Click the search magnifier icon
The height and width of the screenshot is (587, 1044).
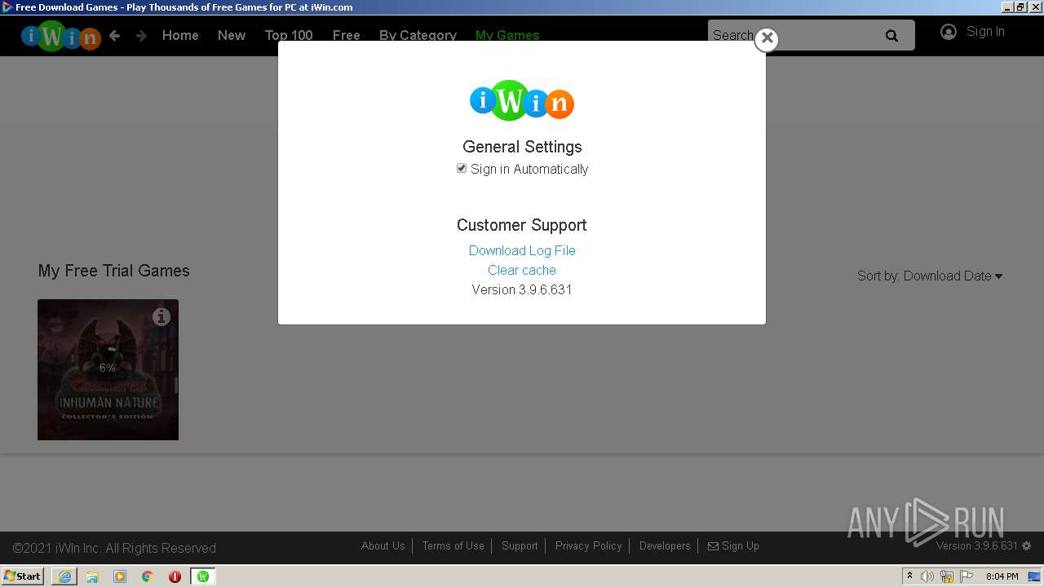[x=891, y=35]
